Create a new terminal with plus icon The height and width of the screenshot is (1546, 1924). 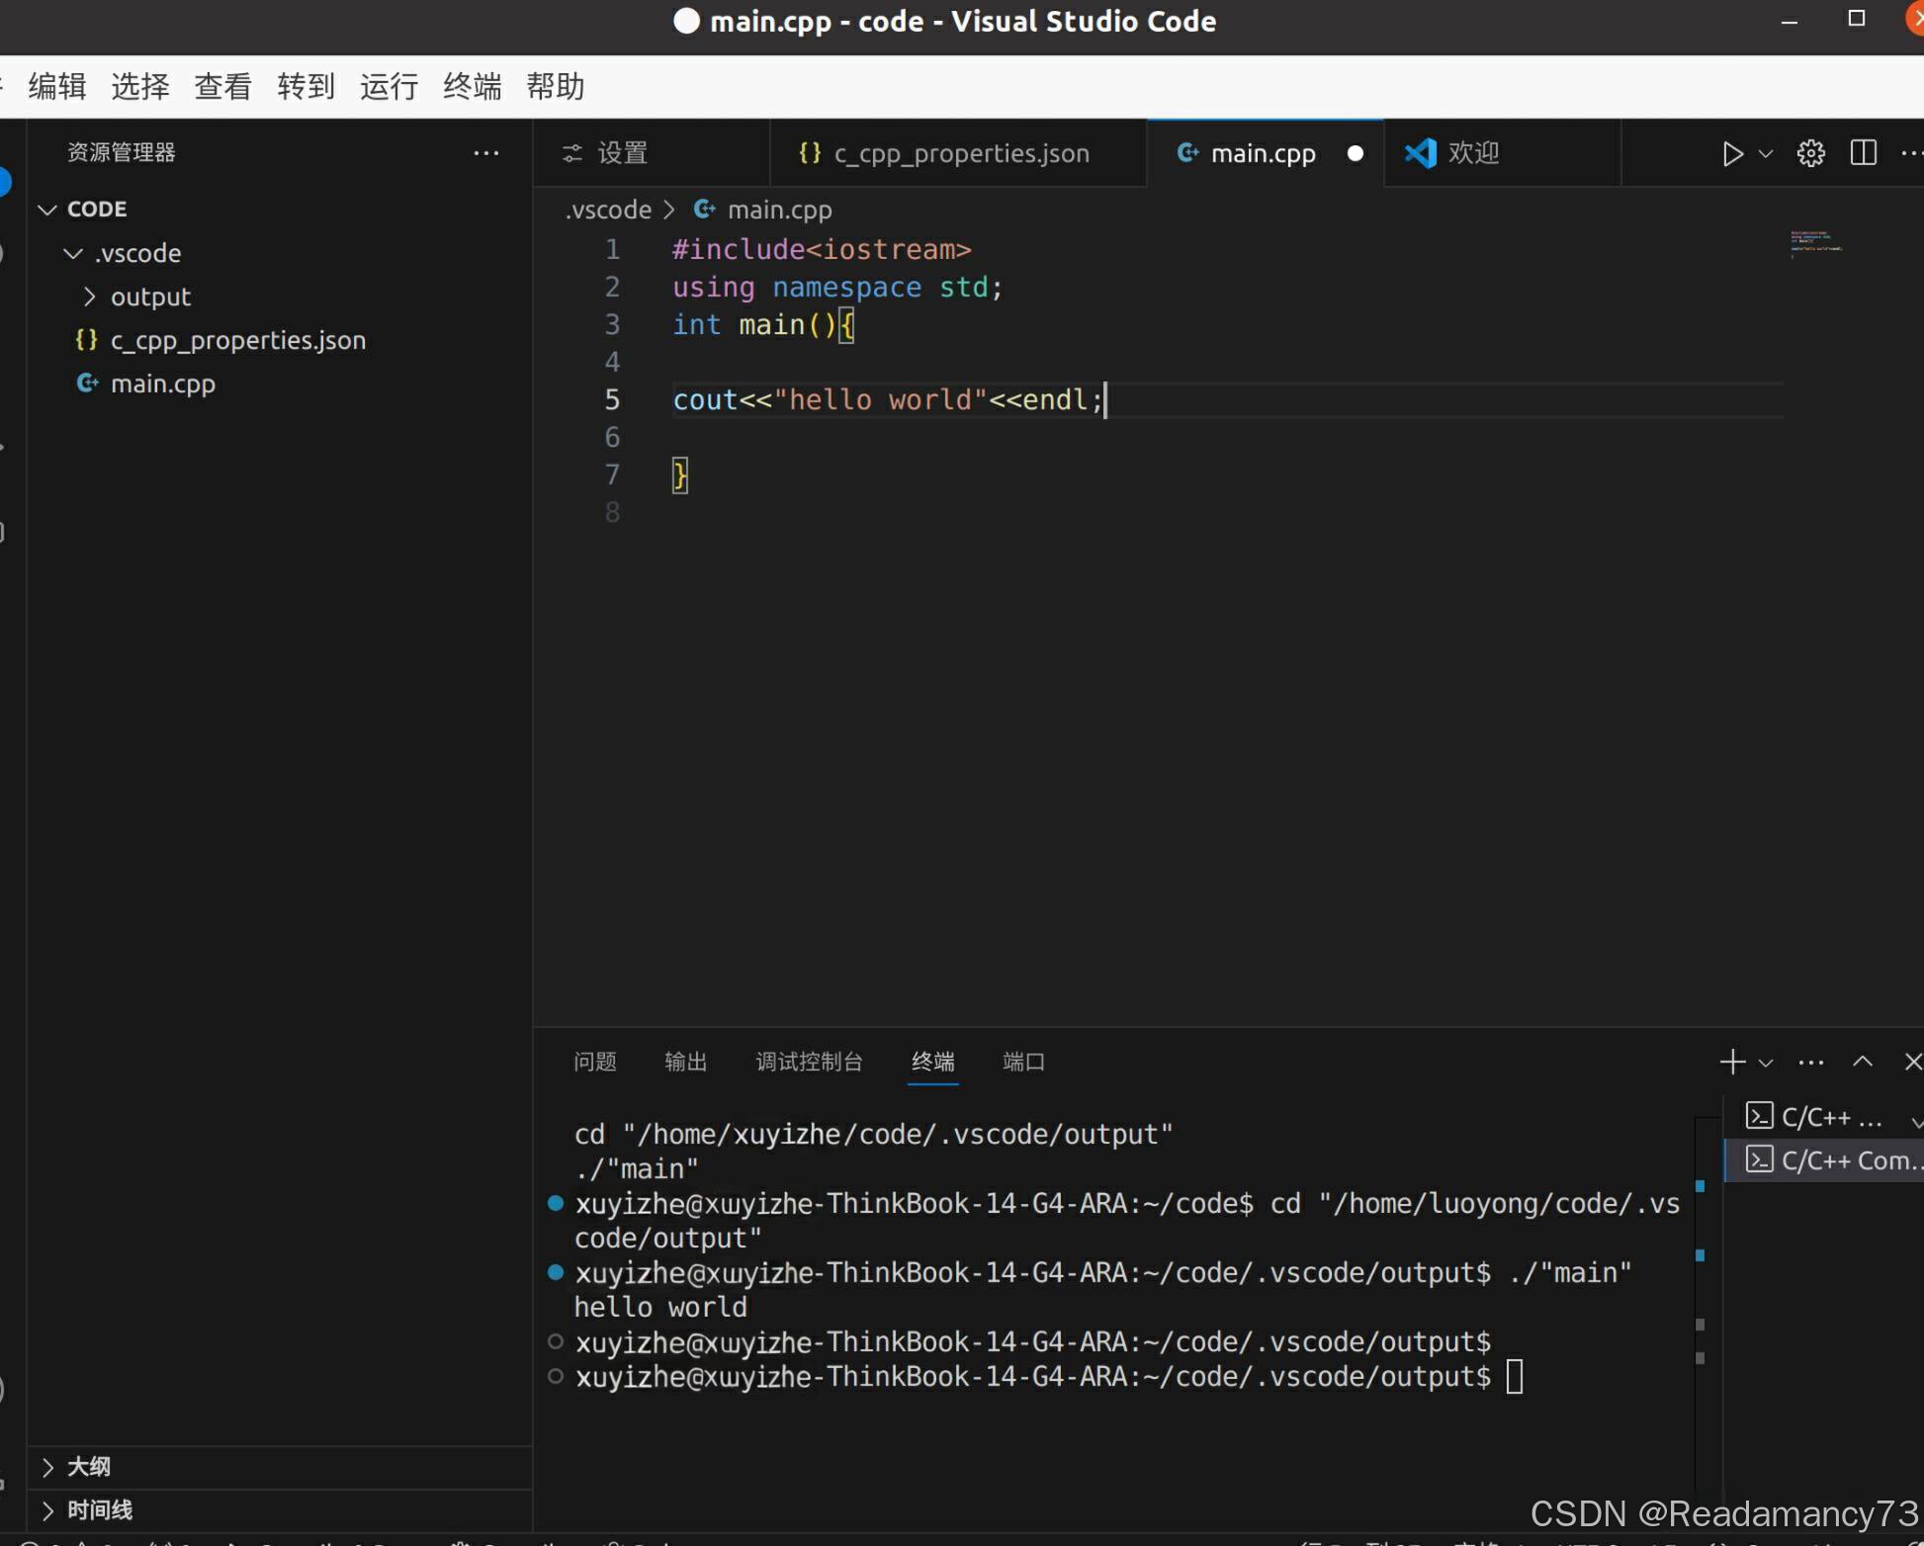point(1730,1062)
